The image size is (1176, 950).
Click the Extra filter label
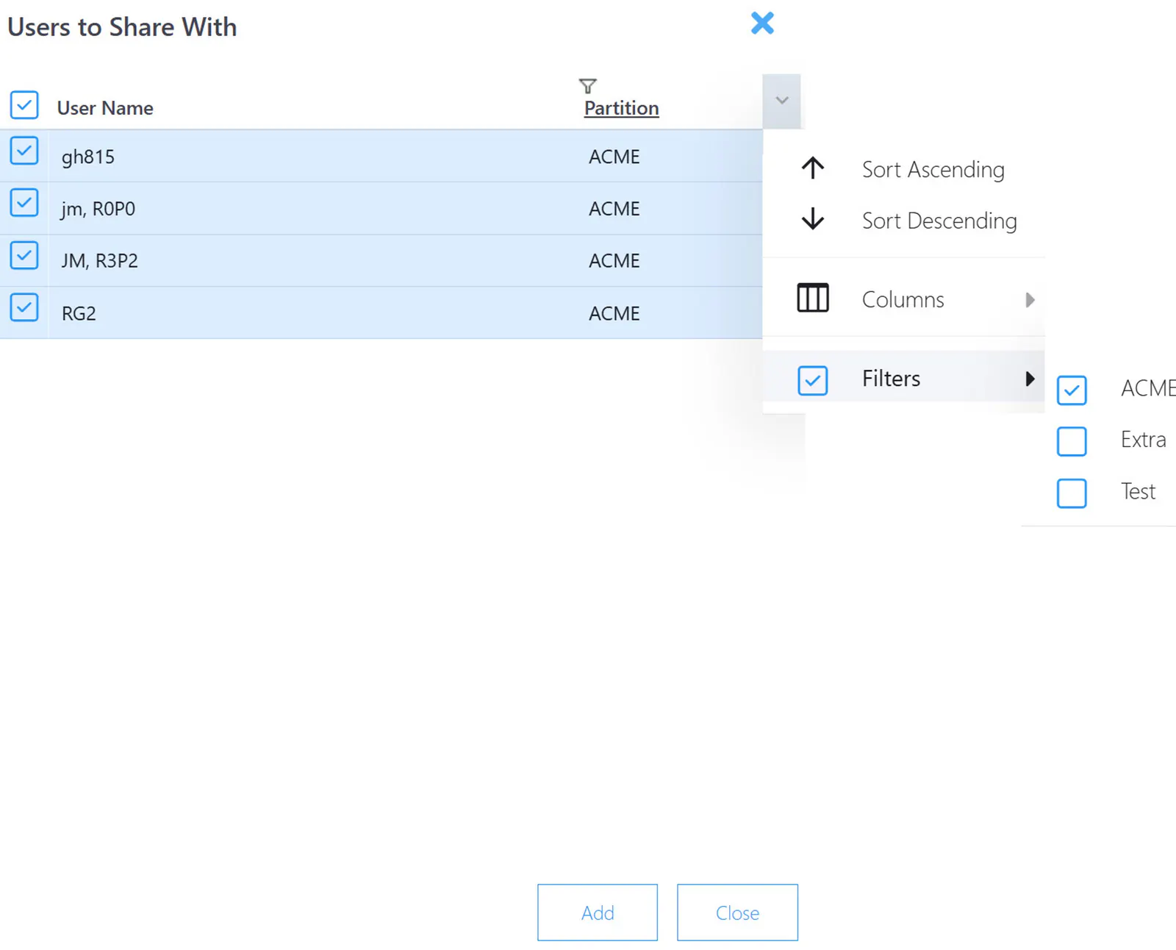point(1143,440)
